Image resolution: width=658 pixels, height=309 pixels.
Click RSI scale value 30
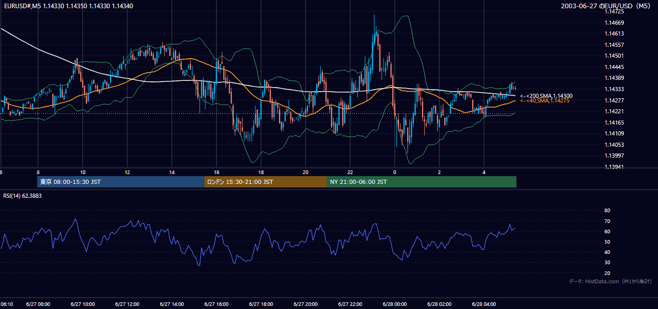point(607,263)
